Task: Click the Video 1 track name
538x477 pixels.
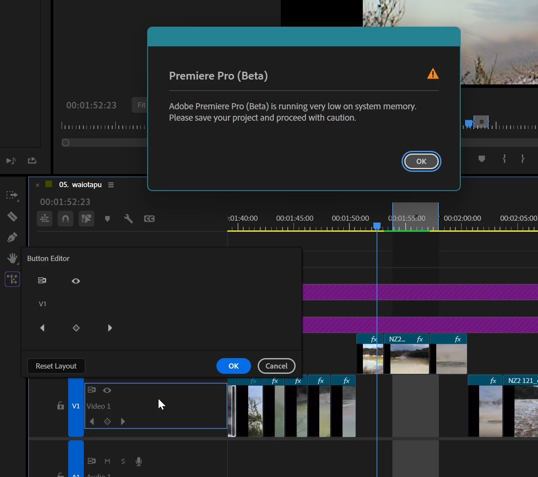Action: 99,406
